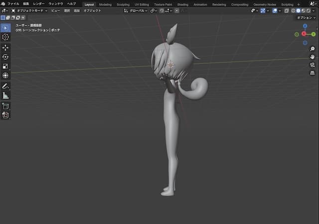Viewport: 319px width, 224px height.
Task: Click the zoom magnifier viewport icon
Action: pos(312,49)
